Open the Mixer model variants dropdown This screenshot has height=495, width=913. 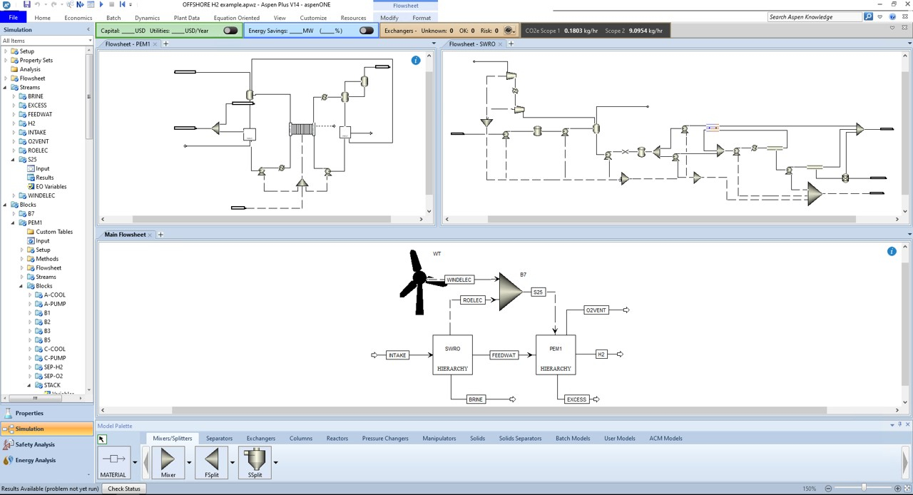(189, 462)
